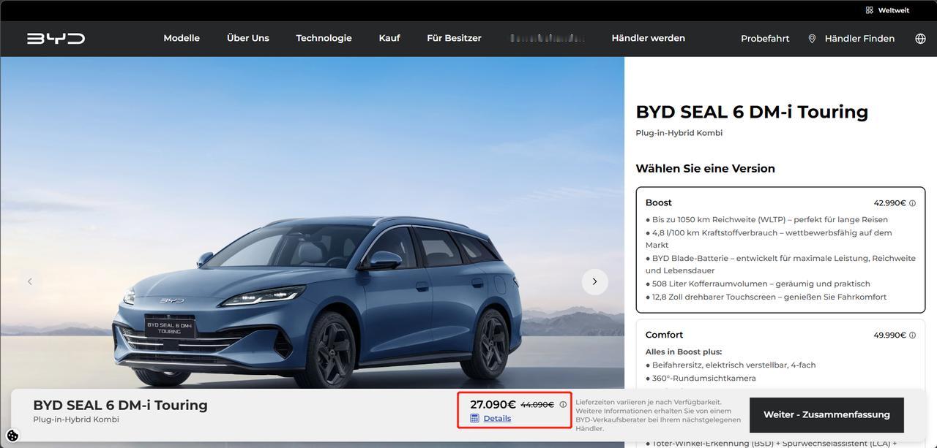
Task: Open the Modelle menu
Action: [x=182, y=38]
